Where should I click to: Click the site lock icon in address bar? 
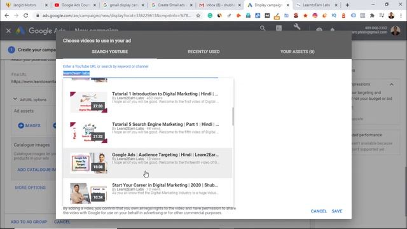(x=38, y=15)
